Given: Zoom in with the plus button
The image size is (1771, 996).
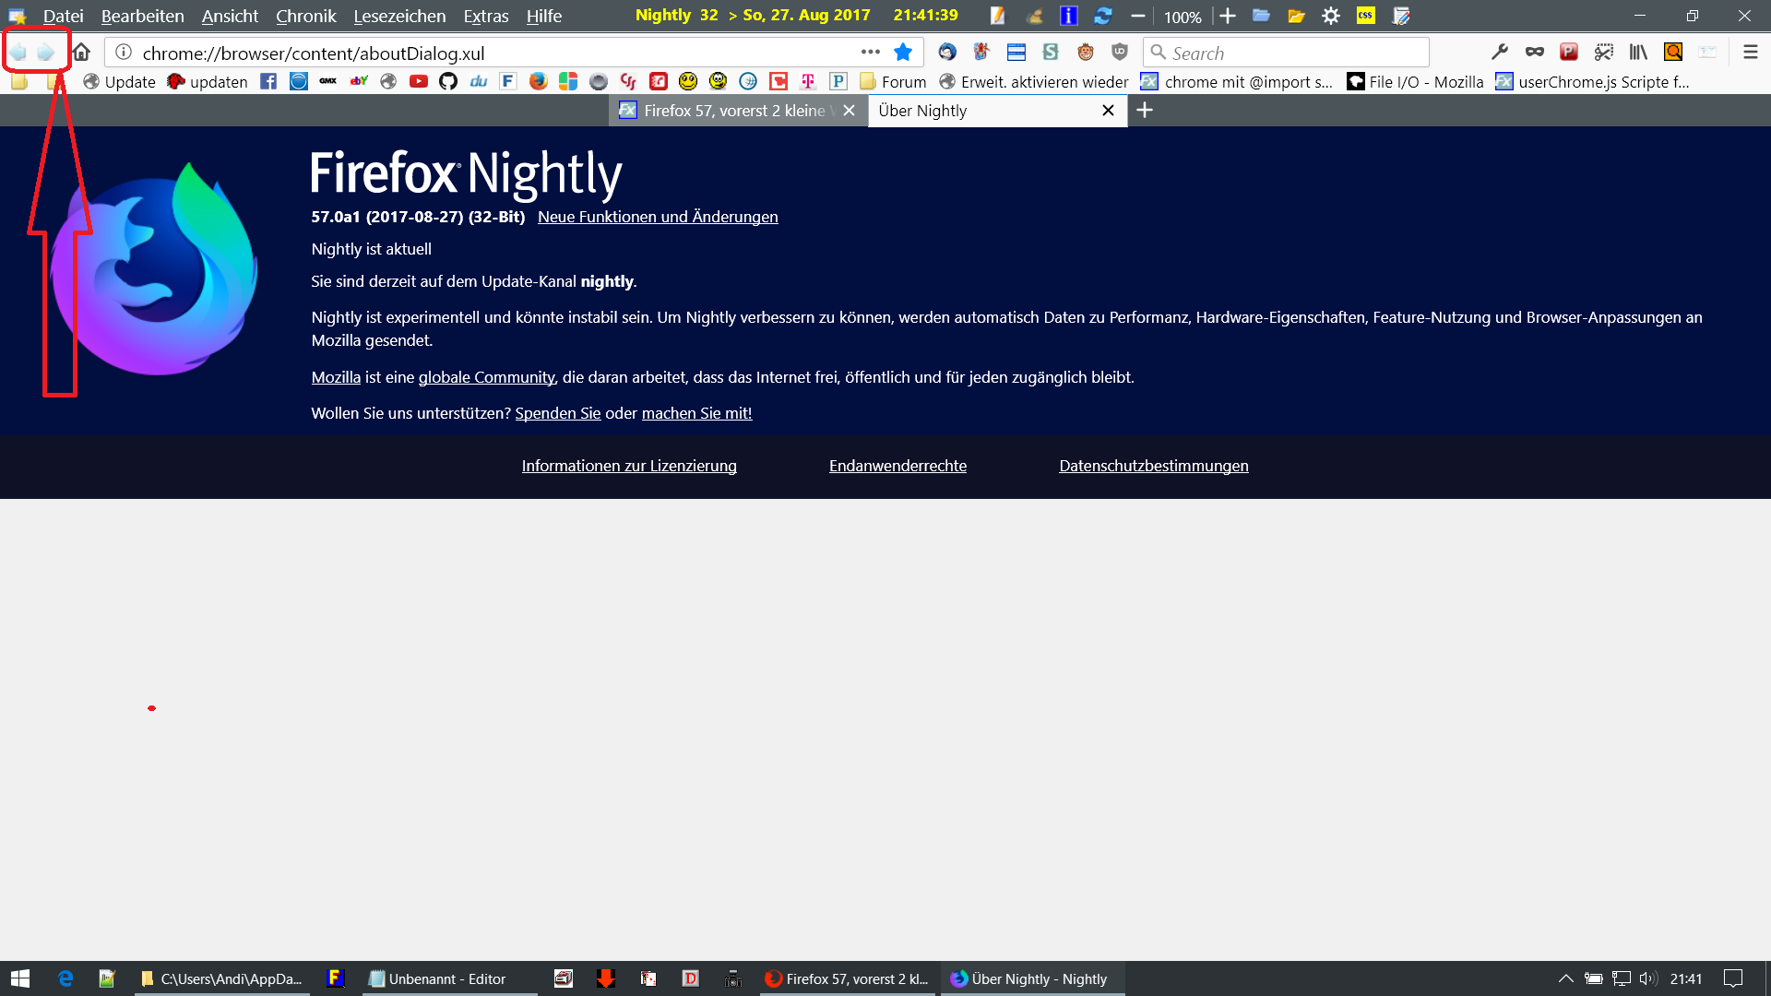Looking at the screenshot, I should 1228,16.
